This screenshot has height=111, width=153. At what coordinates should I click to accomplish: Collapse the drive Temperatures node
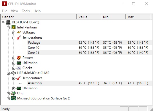(x=14, y=78)
